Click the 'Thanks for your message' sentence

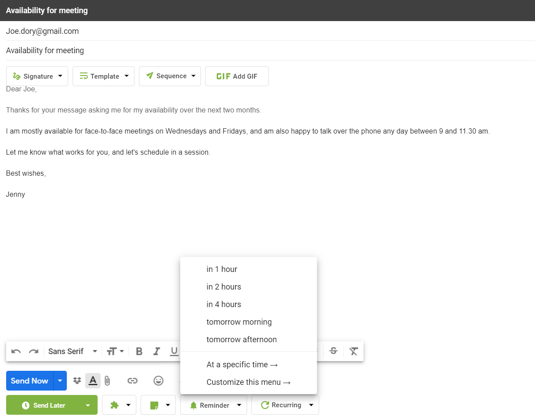tap(134, 110)
